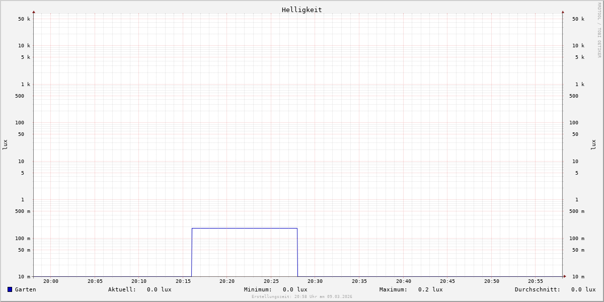Select the Maximum: label in the legend
The height and width of the screenshot is (302, 604).
[393, 289]
